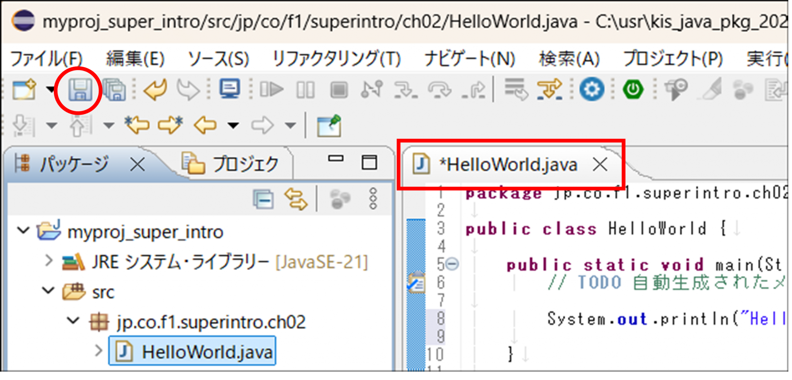Open the ファイル(F) menu

pyautogui.click(x=46, y=59)
